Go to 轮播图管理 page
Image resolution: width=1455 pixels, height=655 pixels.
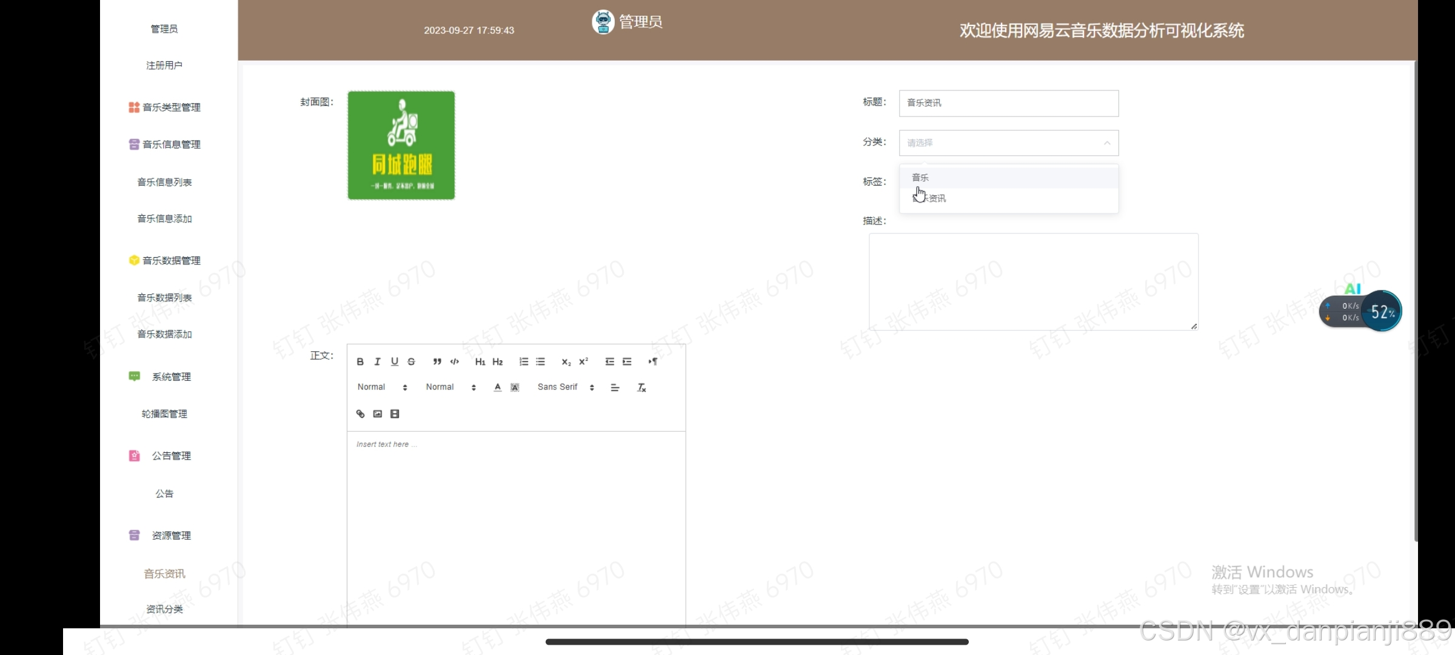164,414
